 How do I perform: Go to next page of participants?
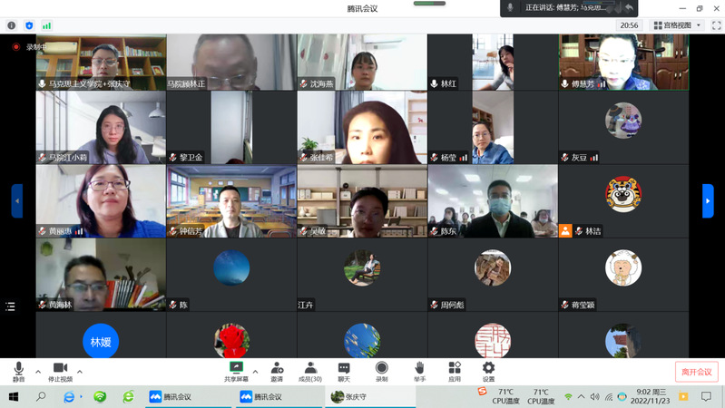click(x=708, y=200)
